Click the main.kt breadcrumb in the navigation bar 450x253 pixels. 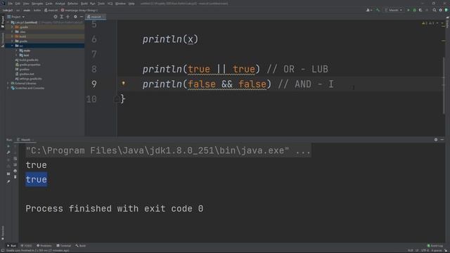51,10
